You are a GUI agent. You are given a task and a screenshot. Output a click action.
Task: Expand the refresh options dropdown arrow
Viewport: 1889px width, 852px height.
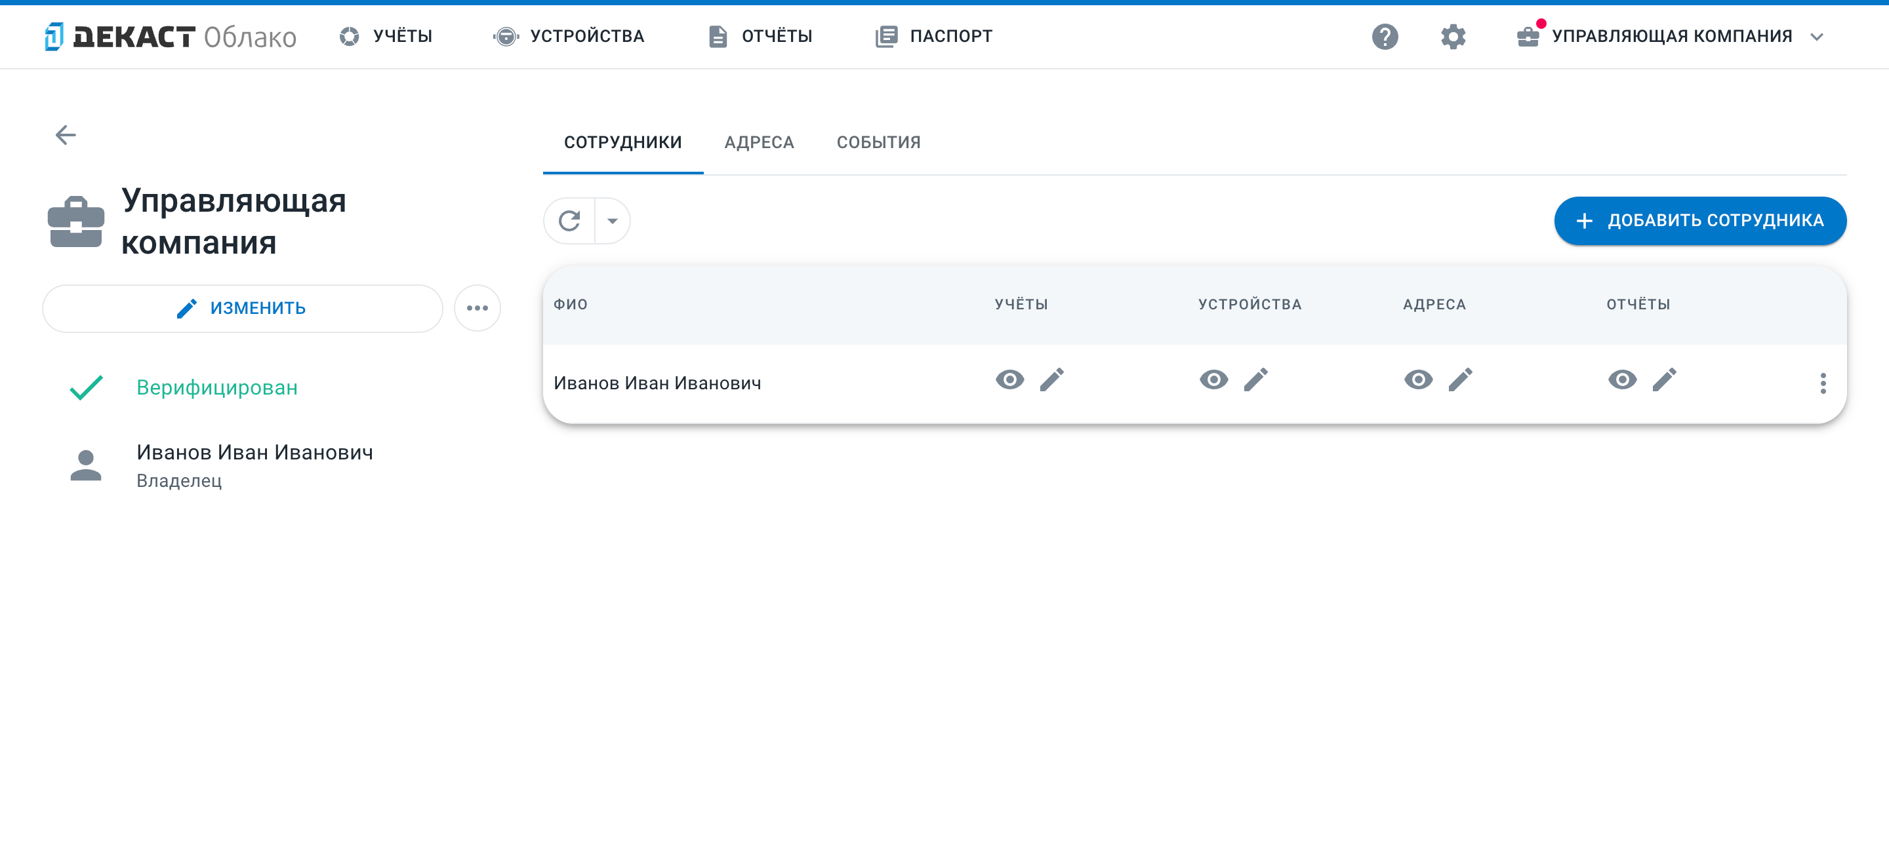pyautogui.click(x=613, y=220)
